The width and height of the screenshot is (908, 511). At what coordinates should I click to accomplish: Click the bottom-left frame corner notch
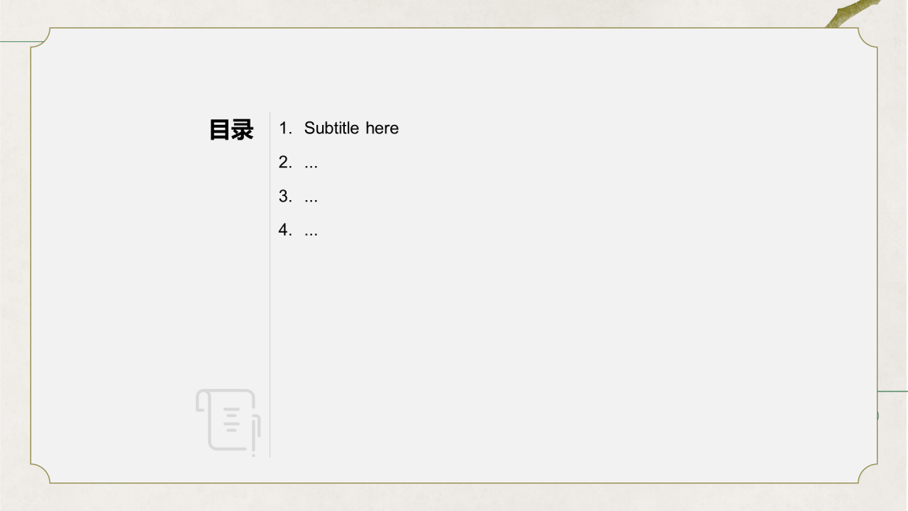(x=40, y=473)
